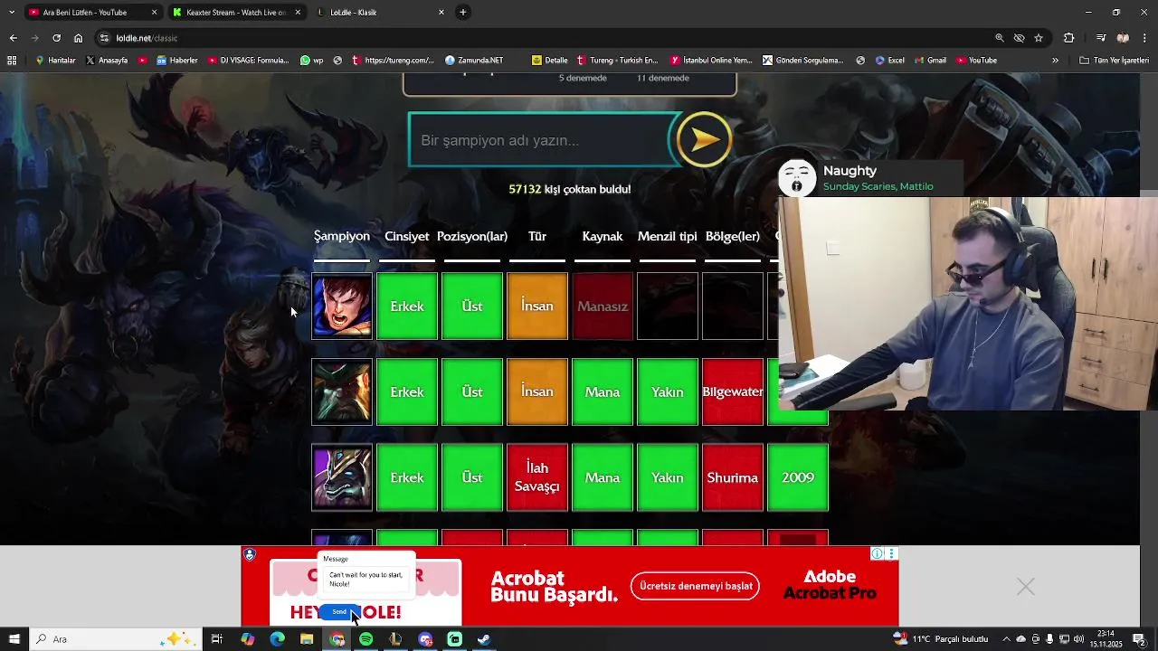Open Discord from the taskbar
The image size is (1158, 651).
click(425, 639)
